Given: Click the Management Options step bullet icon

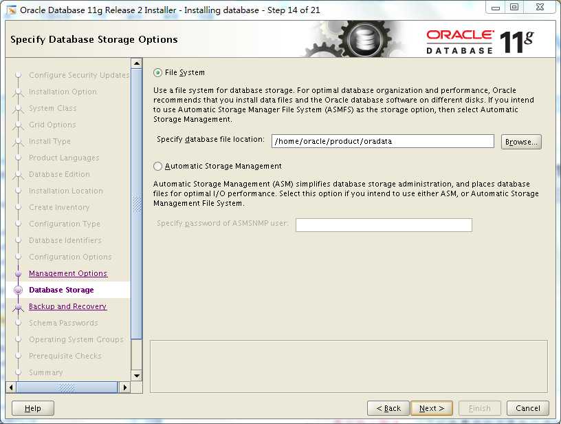Looking at the screenshot, I should point(19,273).
